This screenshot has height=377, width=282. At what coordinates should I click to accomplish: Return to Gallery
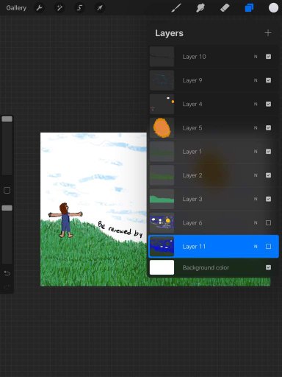(x=16, y=8)
